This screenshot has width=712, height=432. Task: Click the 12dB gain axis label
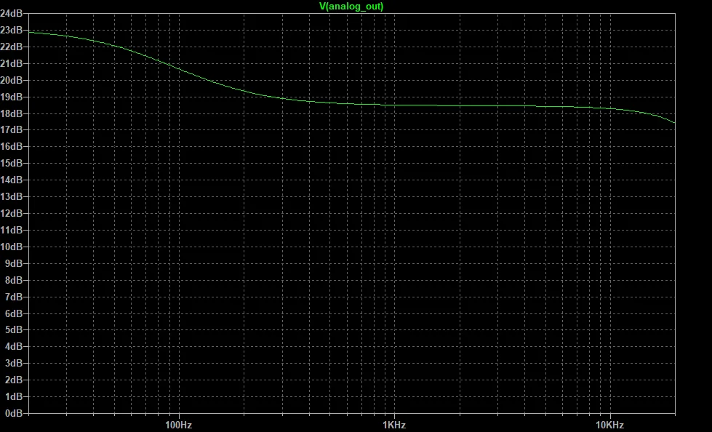12,214
